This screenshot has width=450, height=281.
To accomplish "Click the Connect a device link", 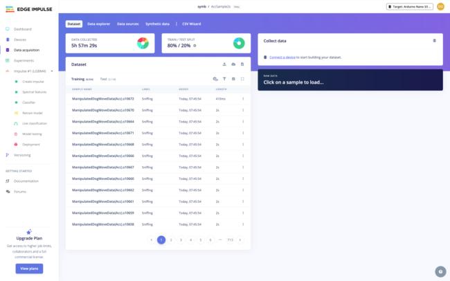I will pos(284,56).
